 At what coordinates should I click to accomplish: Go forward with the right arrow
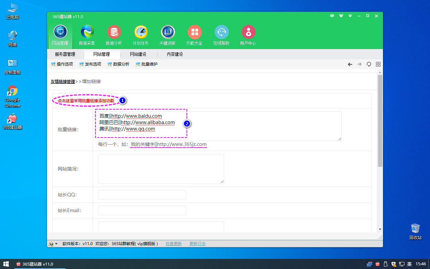pyautogui.click(x=359, y=64)
